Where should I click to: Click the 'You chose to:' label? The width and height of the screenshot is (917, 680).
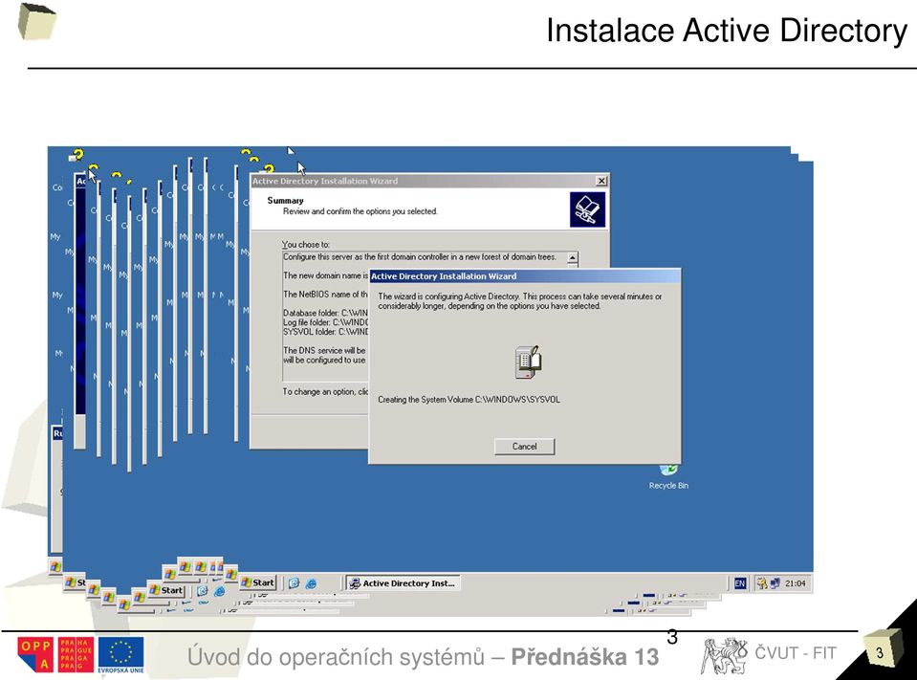[305, 245]
